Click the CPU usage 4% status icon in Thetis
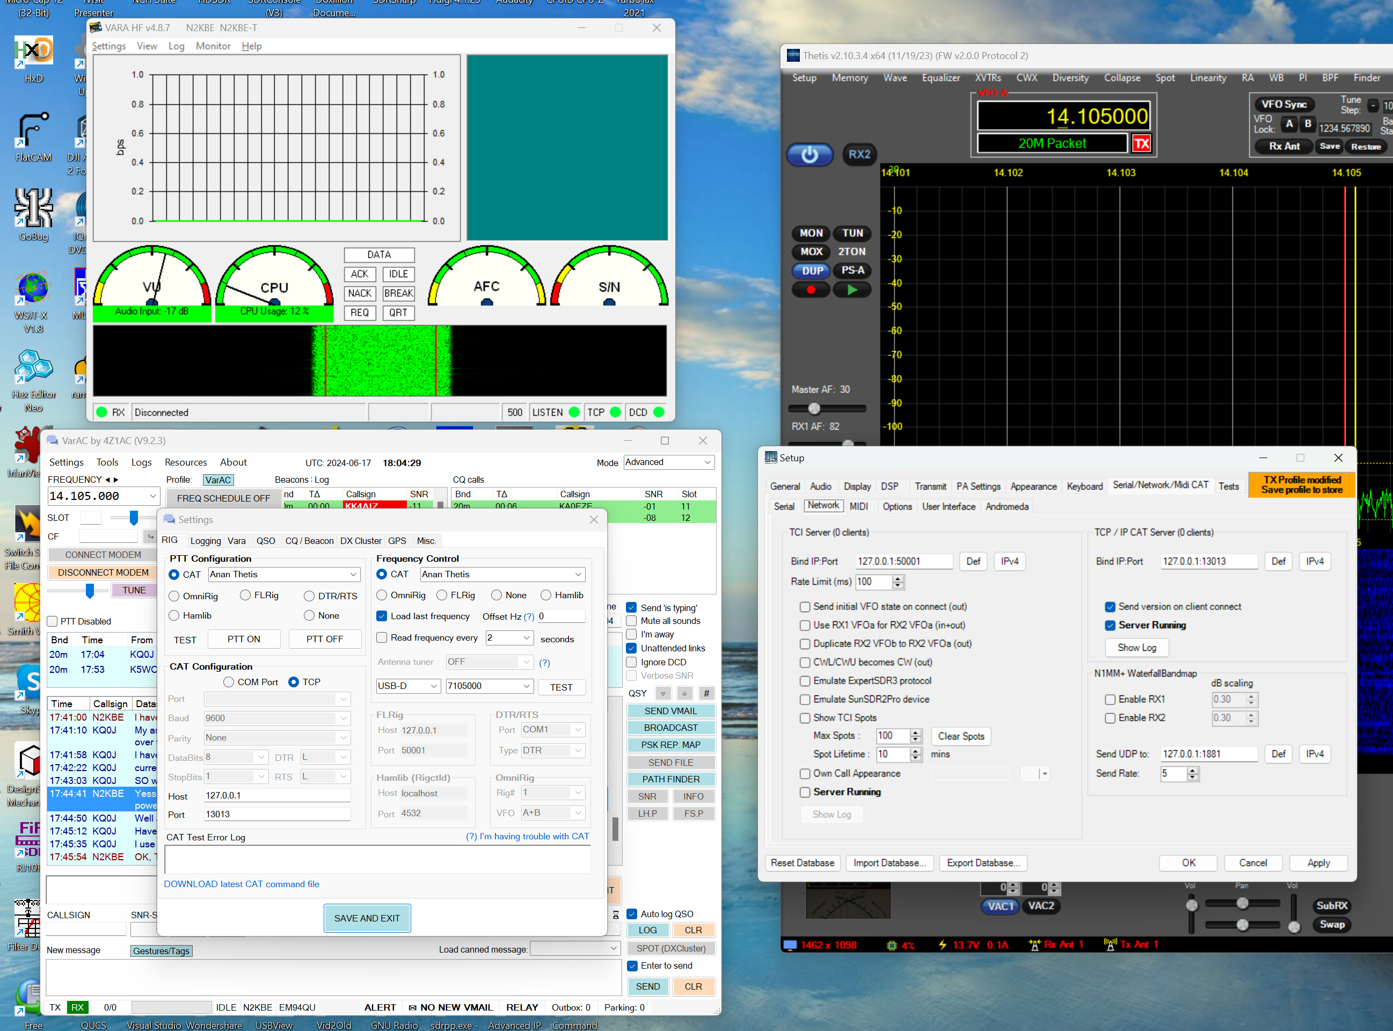The height and width of the screenshot is (1031, 1393). pos(892,946)
